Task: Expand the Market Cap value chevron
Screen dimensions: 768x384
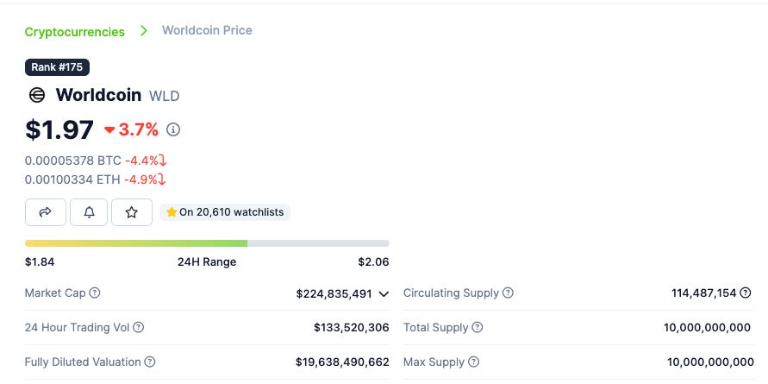Action: click(x=384, y=294)
